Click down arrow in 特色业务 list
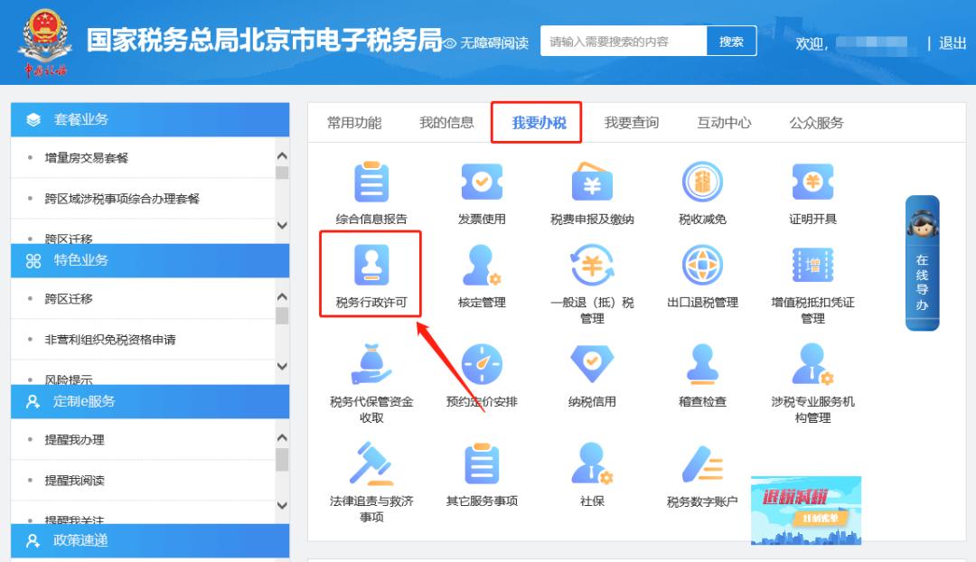 (x=282, y=366)
